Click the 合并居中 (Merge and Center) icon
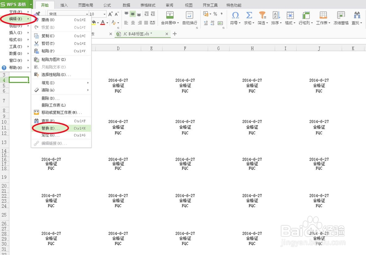The image size is (366, 255). 170,15
